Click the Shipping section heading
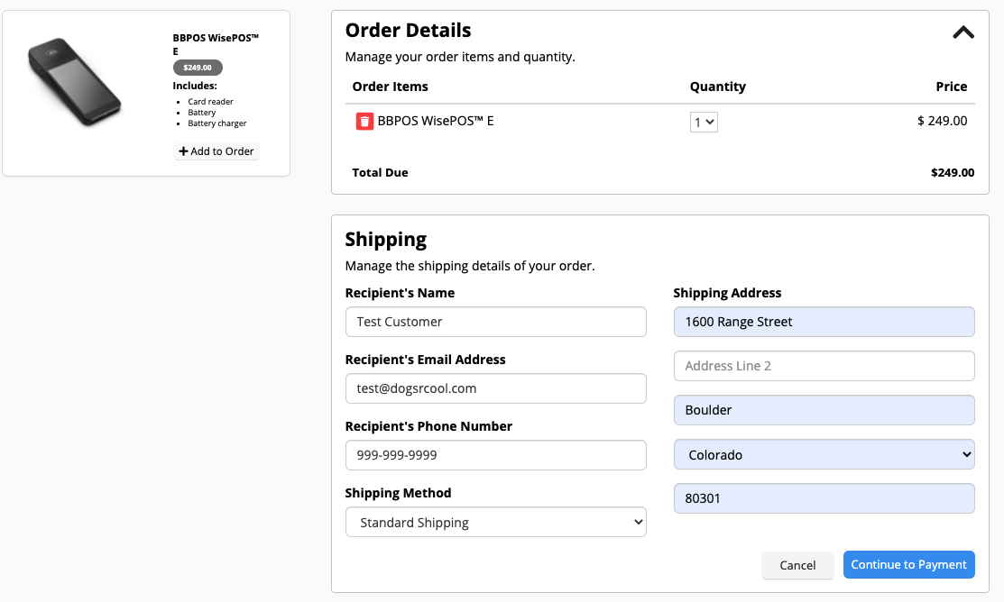This screenshot has width=1004, height=602. tap(386, 239)
